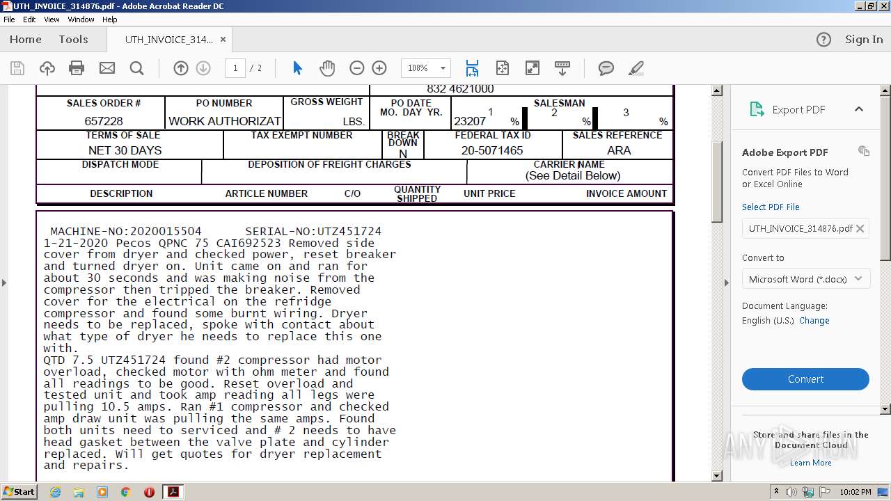Viewport: 891px width, 501px height.
Task: Show hidden system tray icons arrow
Action: (x=776, y=492)
